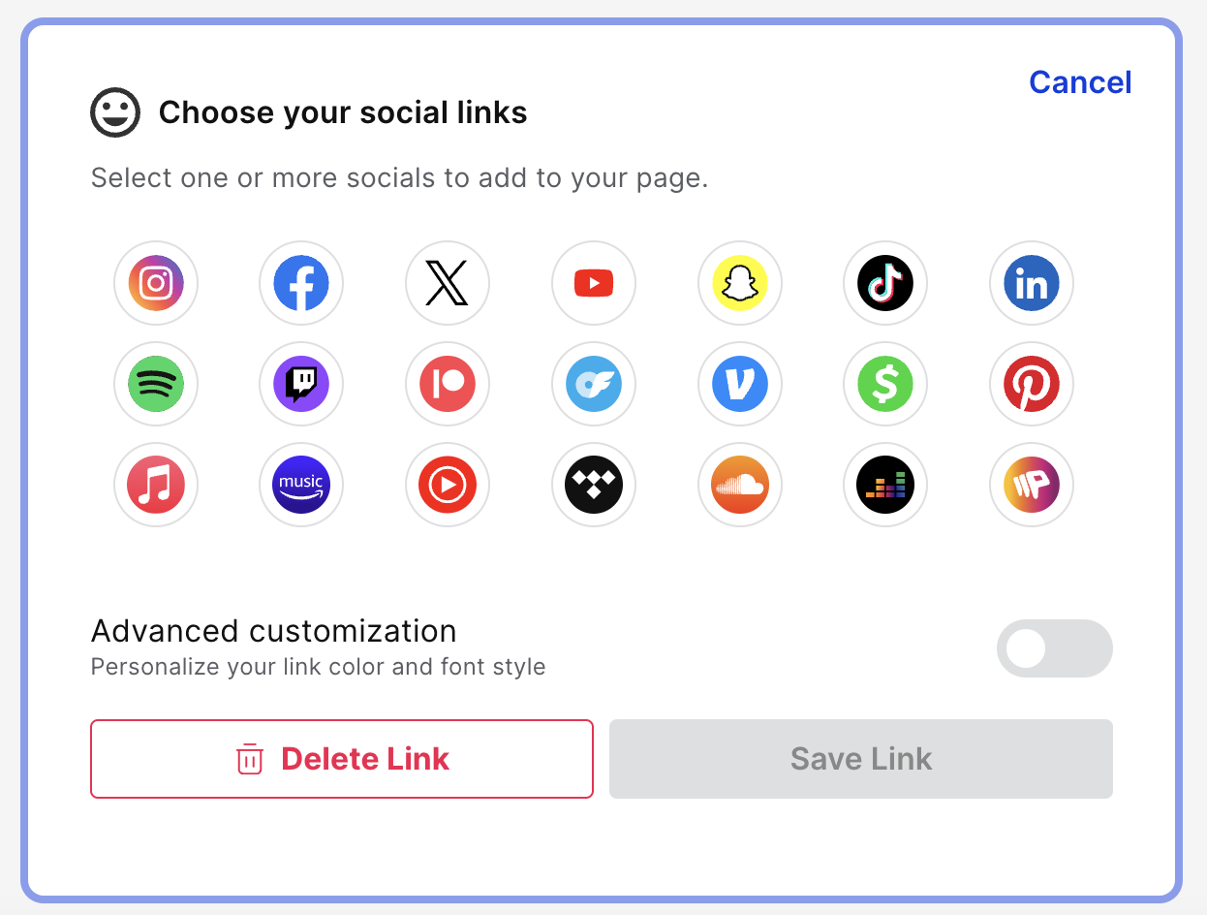Select the Patreon icon
Image resolution: width=1207 pixels, height=915 pixels.
pos(448,384)
